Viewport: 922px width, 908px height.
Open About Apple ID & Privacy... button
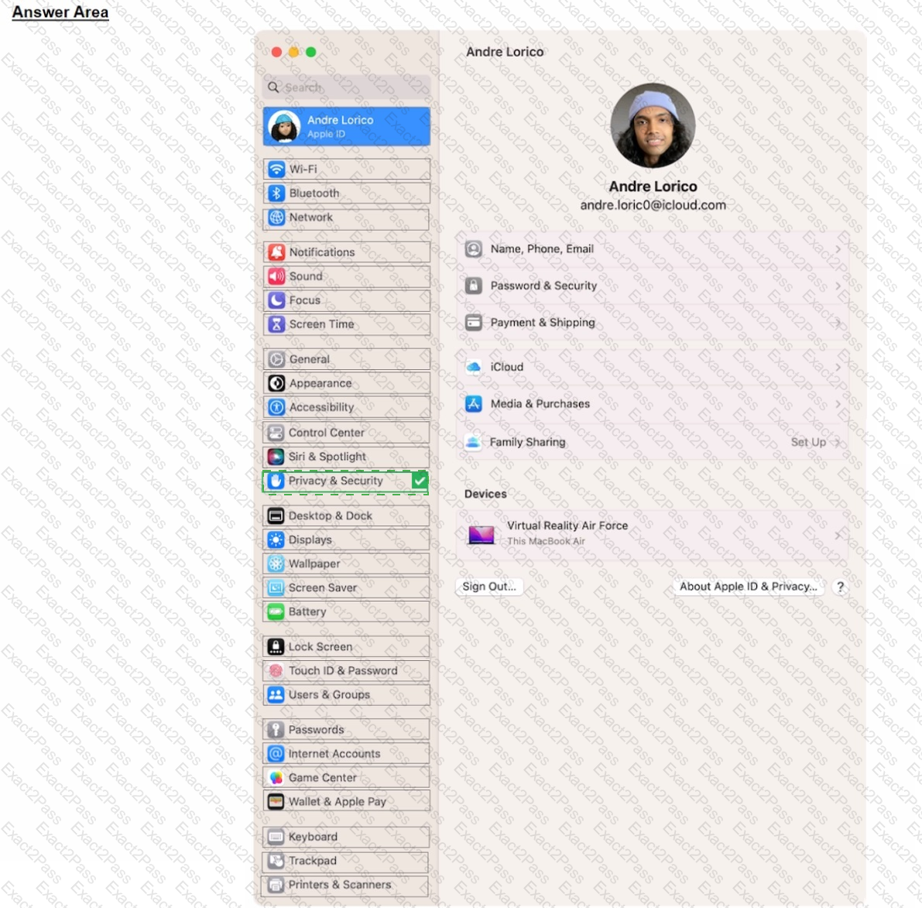coord(748,587)
